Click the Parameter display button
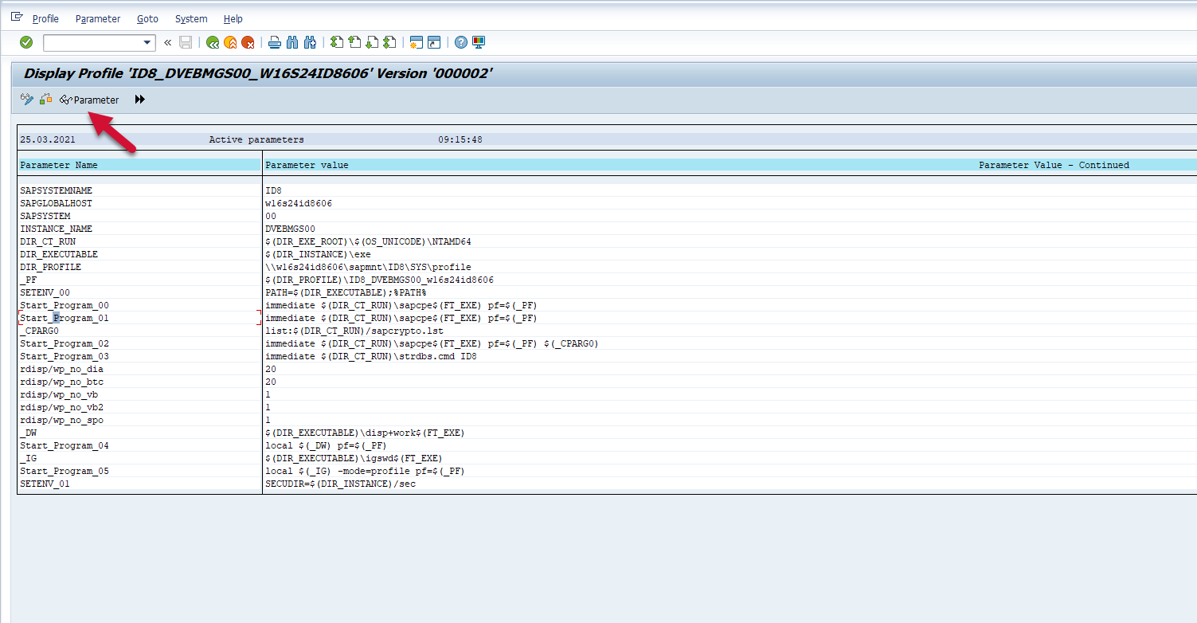Viewport: 1197px width, 623px height. (x=89, y=100)
